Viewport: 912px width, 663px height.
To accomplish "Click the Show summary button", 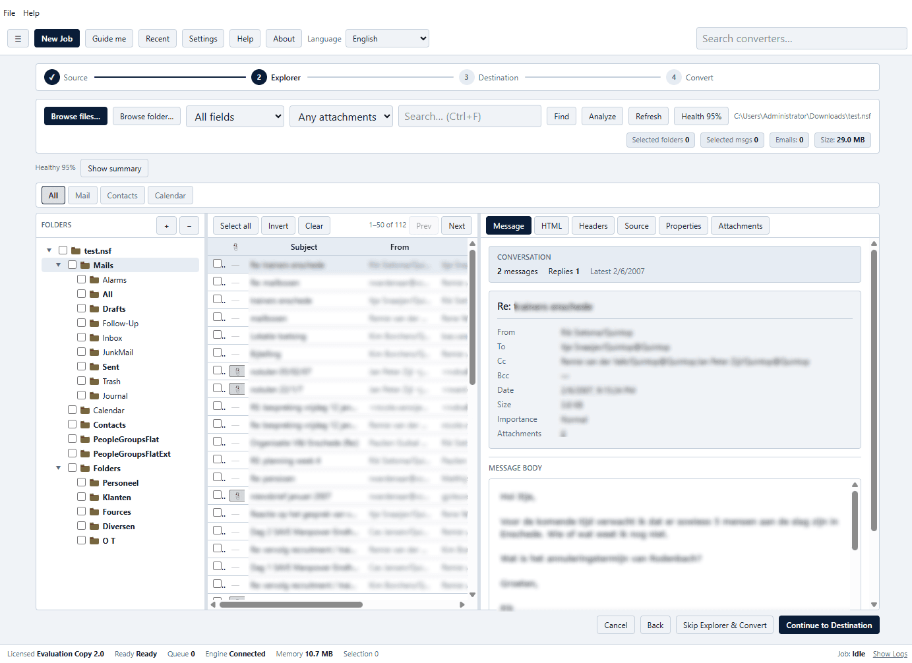I will pyautogui.click(x=115, y=169).
